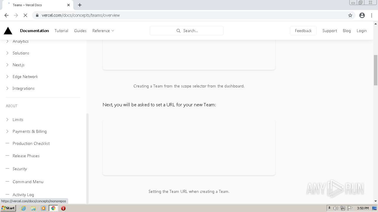Go to the Documentation section
The width and height of the screenshot is (378, 212).
tap(35, 31)
